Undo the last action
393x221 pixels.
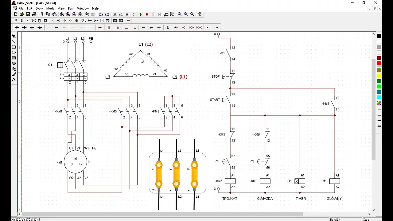[101, 14]
